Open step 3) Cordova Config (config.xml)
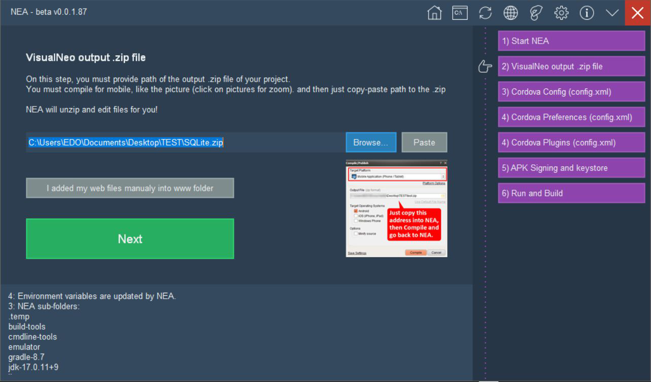Viewport: 651px width, 382px height. coord(571,92)
